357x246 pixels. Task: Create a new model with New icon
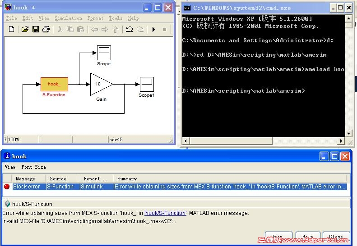(x=11, y=29)
